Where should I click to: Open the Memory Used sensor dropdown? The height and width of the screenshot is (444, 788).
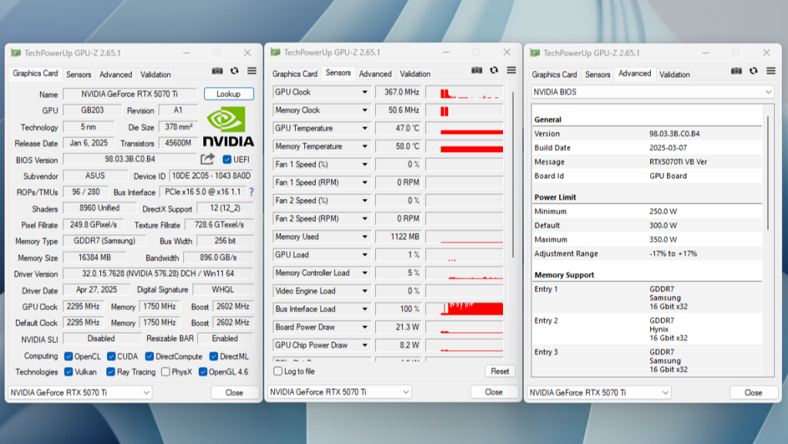[x=364, y=237]
